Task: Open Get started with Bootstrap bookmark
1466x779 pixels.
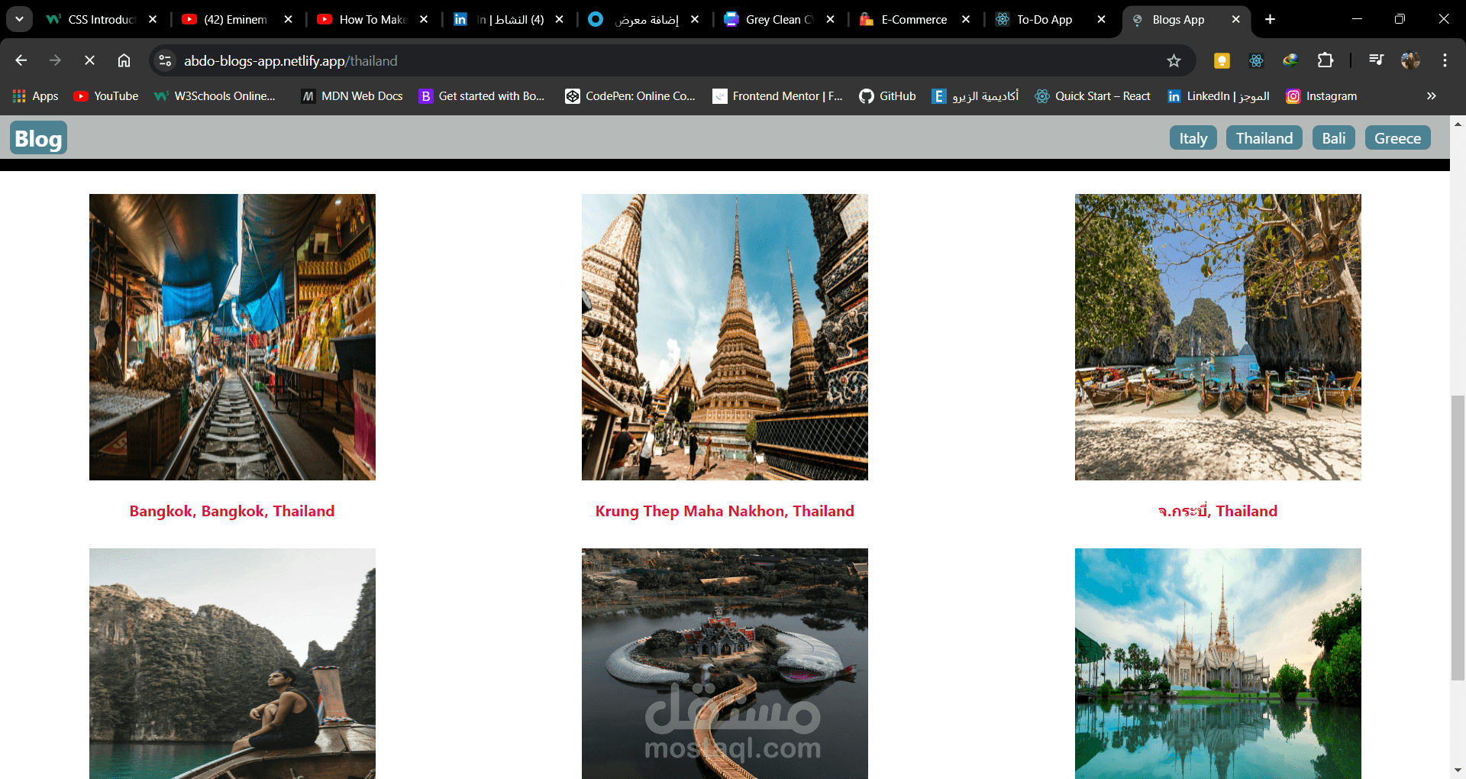Action: point(482,95)
